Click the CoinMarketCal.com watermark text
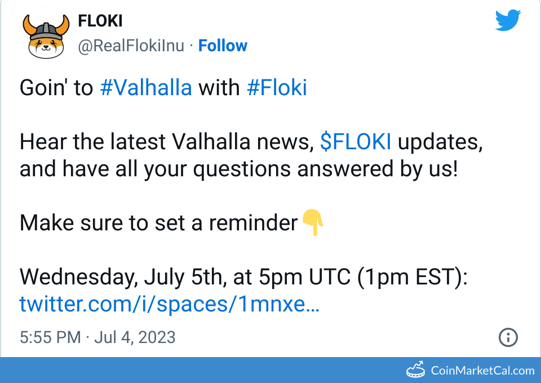The width and height of the screenshot is (541, 383). 482,370
